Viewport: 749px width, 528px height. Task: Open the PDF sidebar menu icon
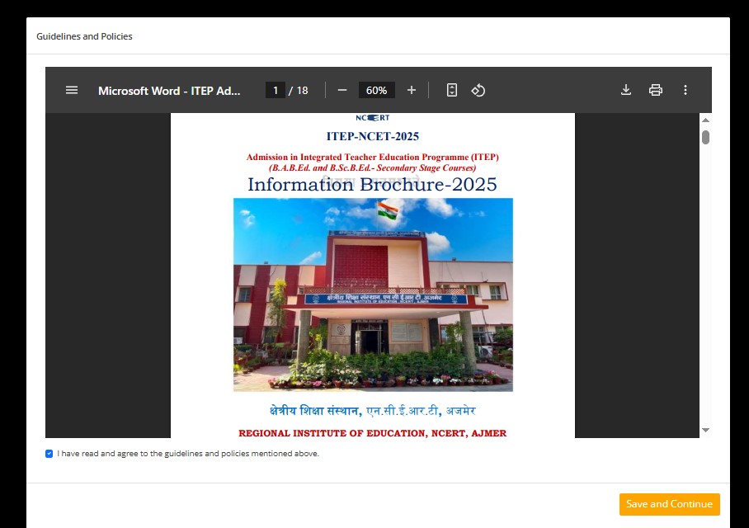72,90
